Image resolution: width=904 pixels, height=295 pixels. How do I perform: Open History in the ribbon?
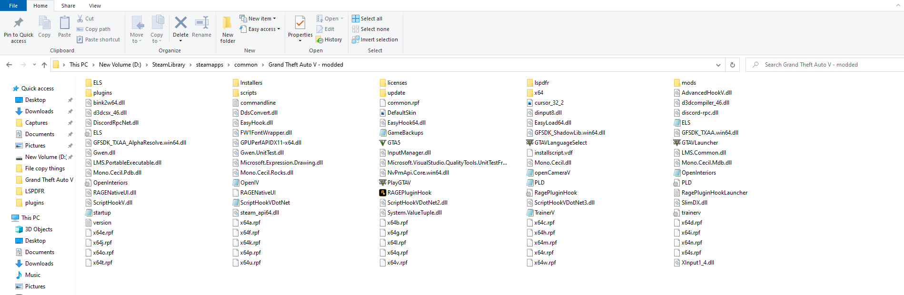[x=329, y=39]
